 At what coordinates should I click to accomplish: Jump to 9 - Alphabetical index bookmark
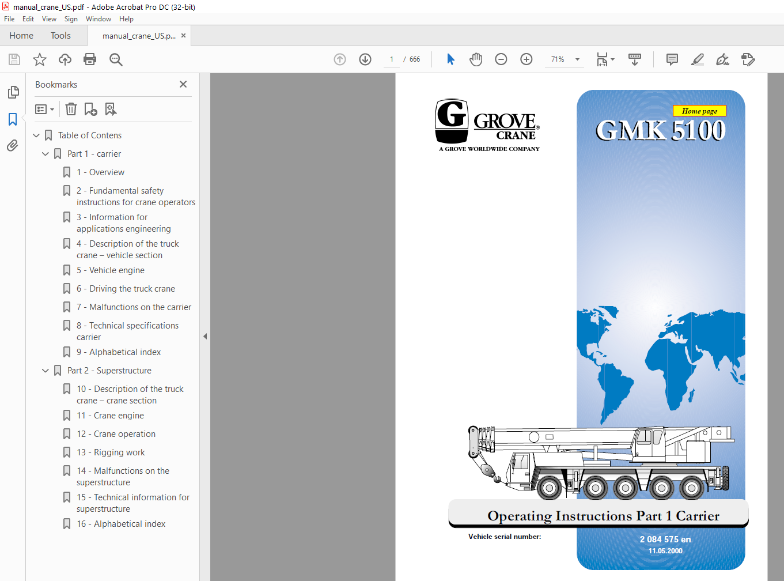click(x=119, y=352)
